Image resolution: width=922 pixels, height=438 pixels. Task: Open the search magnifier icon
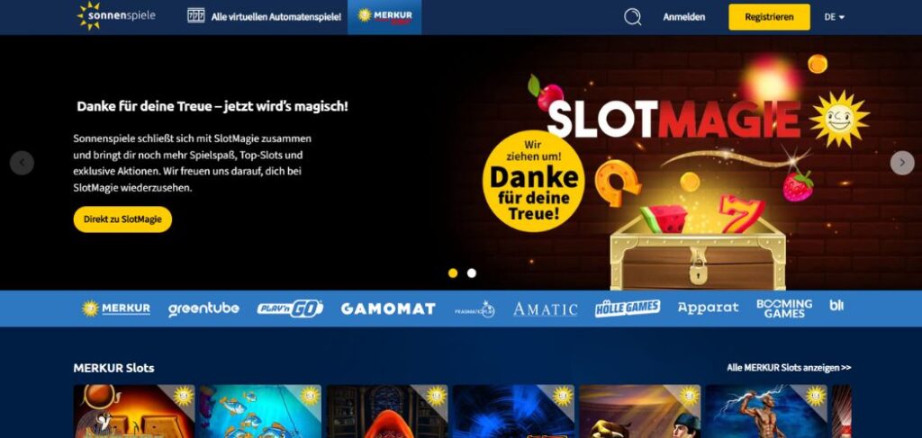(633, 17)
